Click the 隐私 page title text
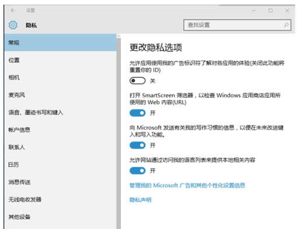 (32, 25)
